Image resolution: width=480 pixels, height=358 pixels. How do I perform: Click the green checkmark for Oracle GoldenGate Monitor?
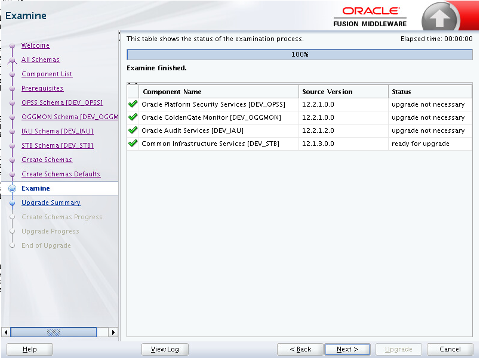pos(133,117)
